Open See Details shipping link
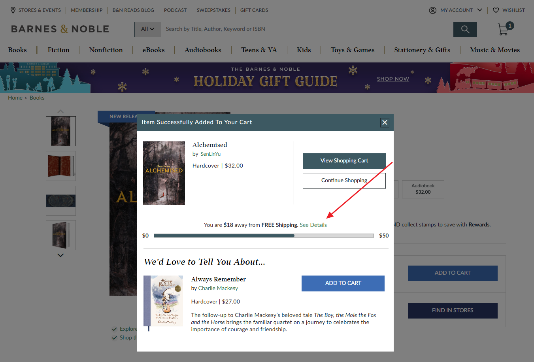534x362 pixels. tap(313, 225)
